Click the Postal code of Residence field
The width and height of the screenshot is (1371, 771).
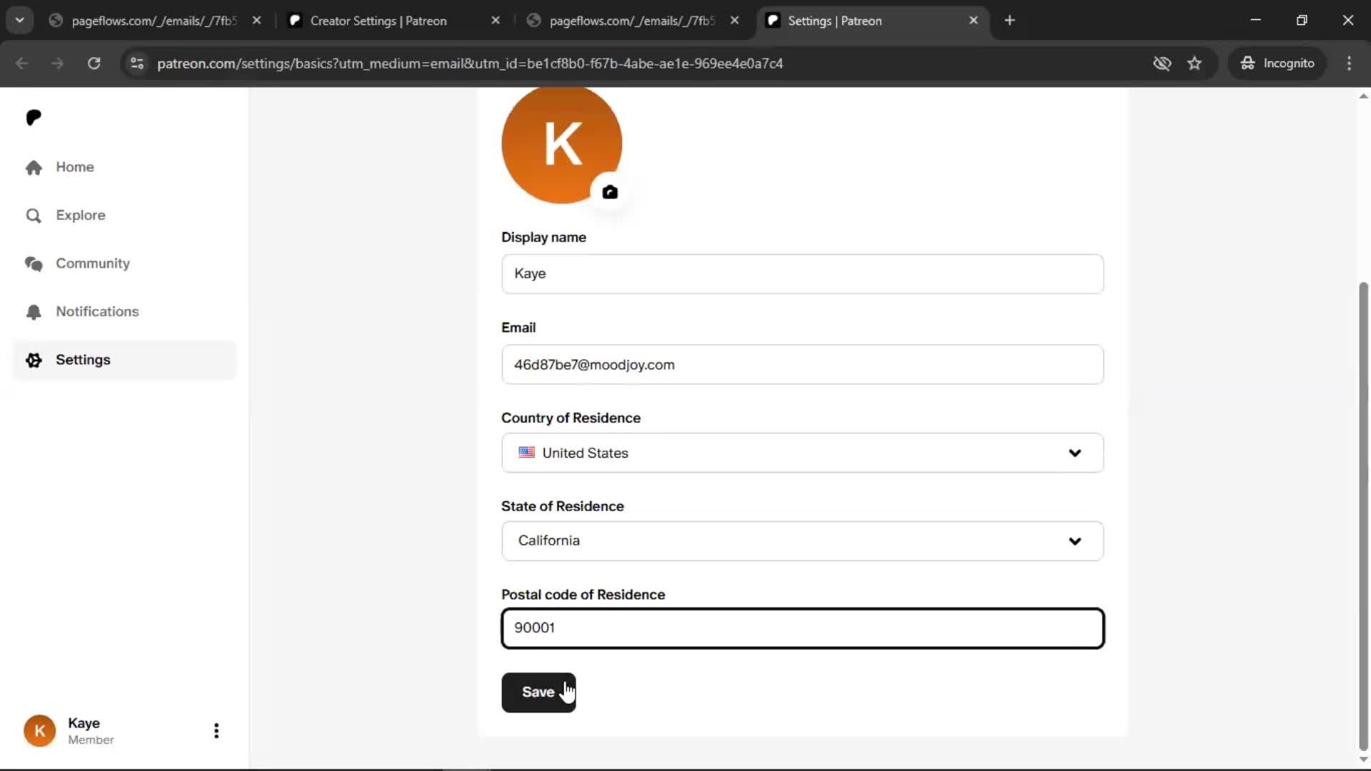tap(803, 628)
